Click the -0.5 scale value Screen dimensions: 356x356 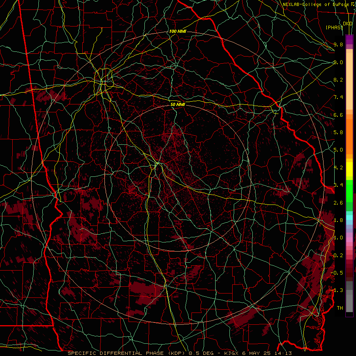pos(337,273)
